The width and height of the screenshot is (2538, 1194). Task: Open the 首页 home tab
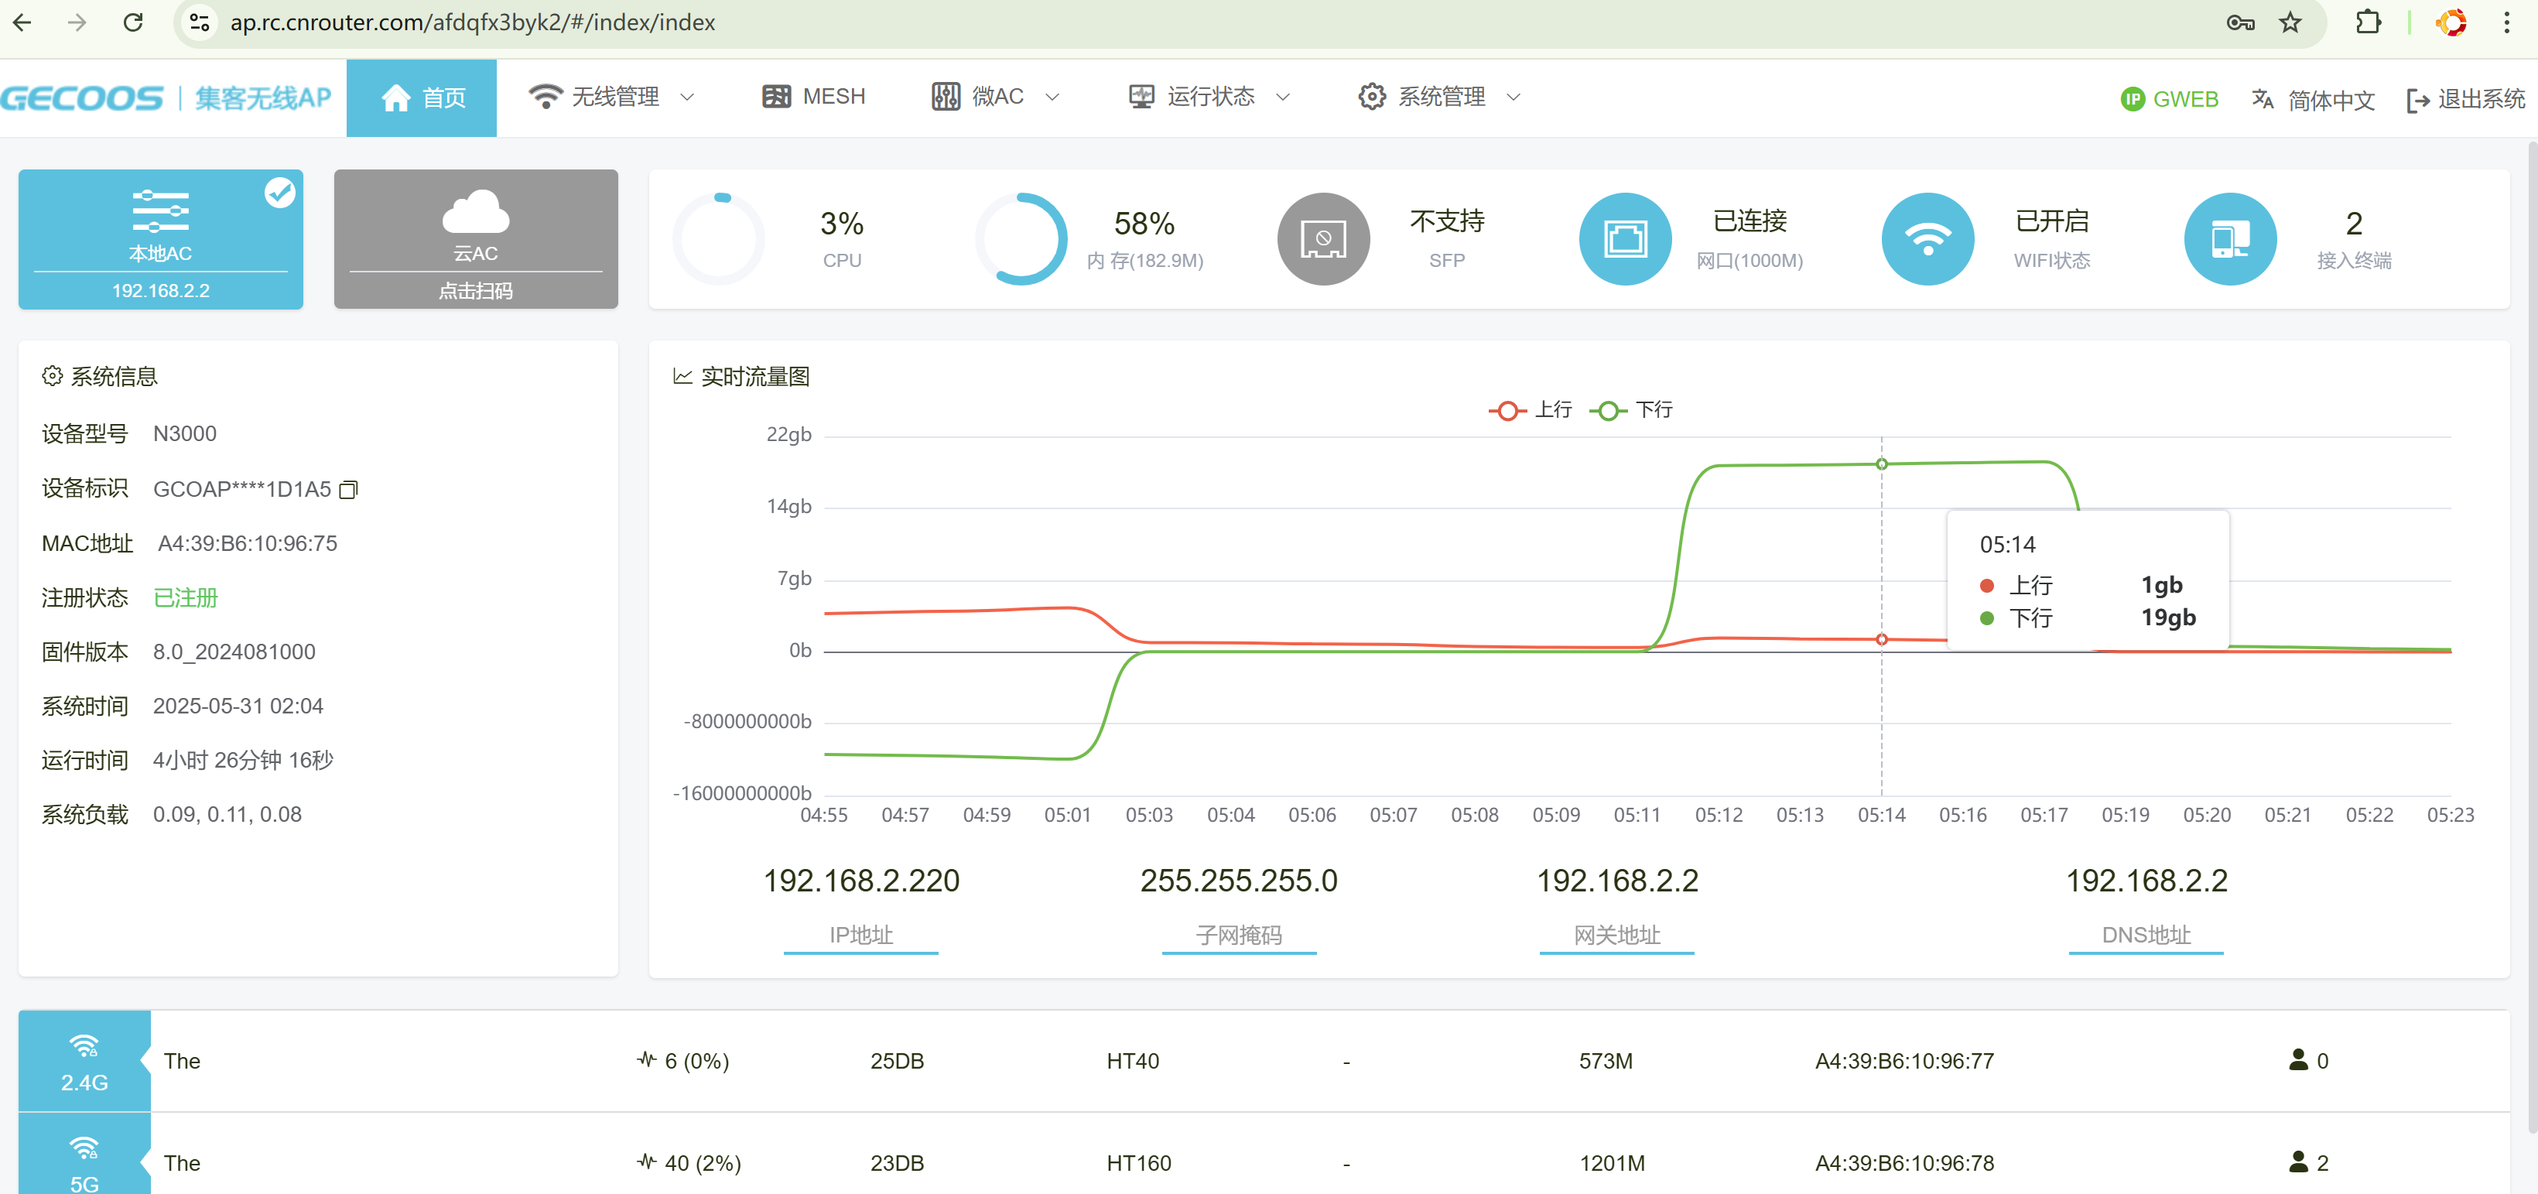tap(422, 98)
